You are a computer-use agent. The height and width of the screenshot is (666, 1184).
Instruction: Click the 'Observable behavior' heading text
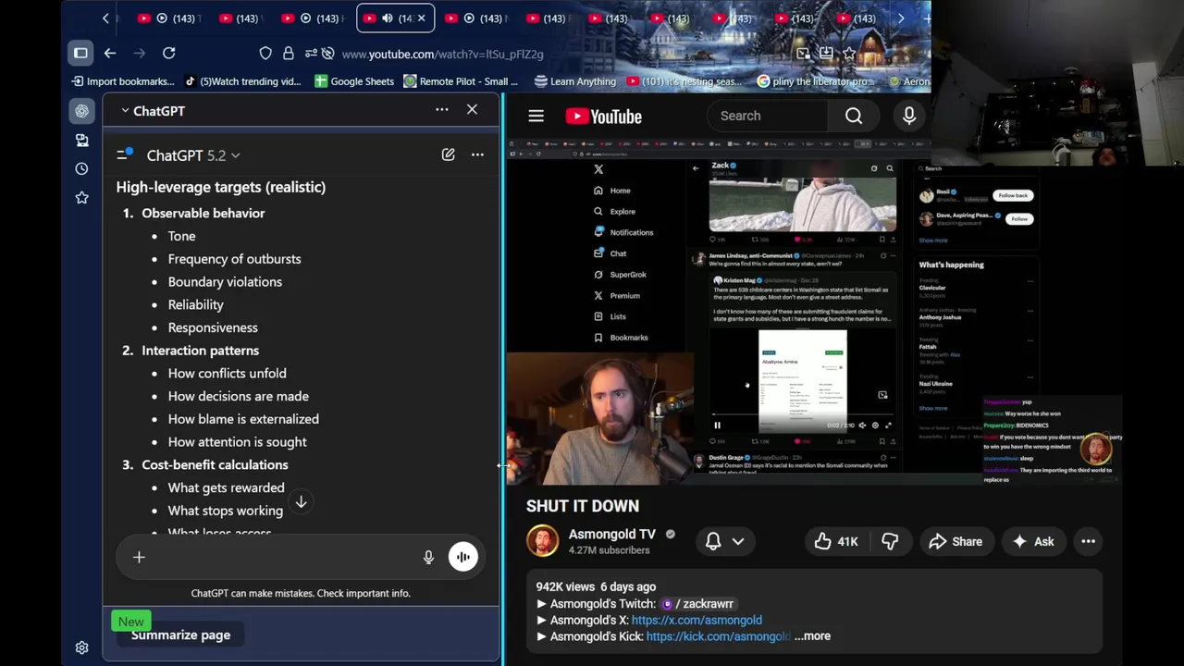pos(203,213)
